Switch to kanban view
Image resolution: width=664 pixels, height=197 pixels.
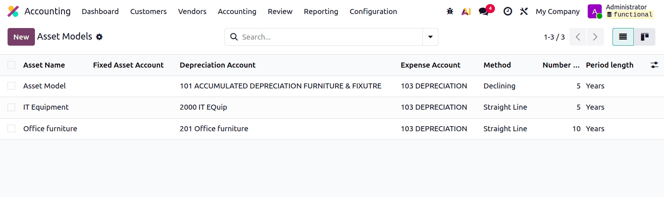click(x=645, y=37)
